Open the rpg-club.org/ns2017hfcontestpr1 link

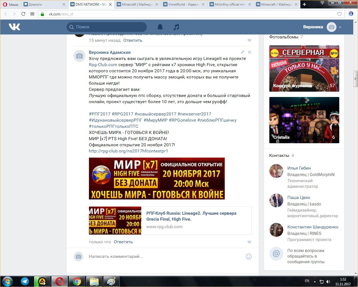(x=128, y=151)
